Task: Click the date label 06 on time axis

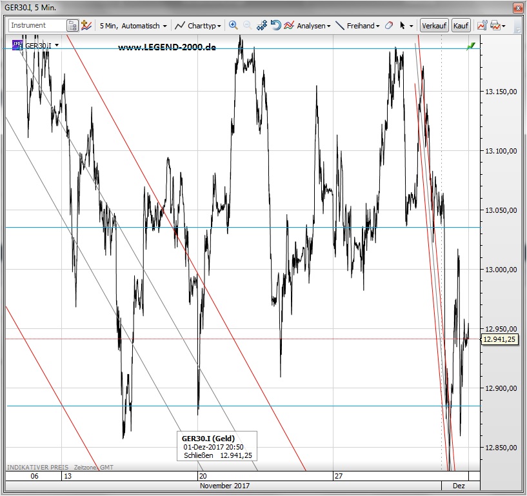Action: (34, 476)
